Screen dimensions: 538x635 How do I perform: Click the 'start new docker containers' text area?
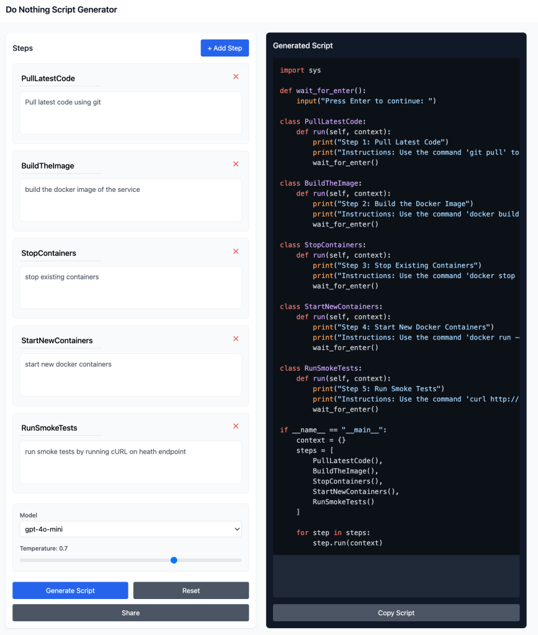pyautogui.click(x=130, y=375)
